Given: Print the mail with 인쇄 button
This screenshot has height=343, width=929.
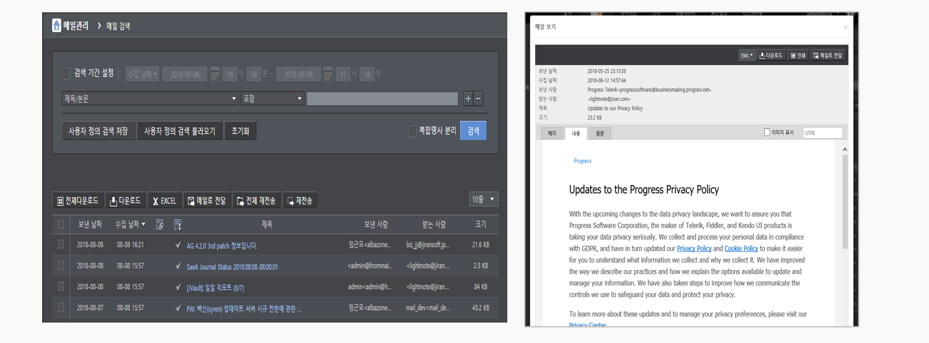Looking at the screenshot, I should pyautogui.click(x=798, y=55).
